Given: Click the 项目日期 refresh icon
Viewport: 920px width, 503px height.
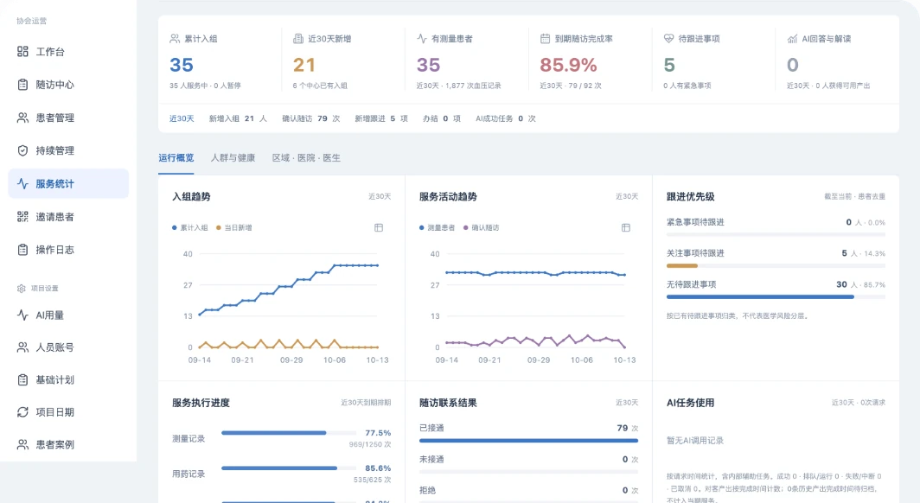Looking at the screenshot, I should point(22,412).
